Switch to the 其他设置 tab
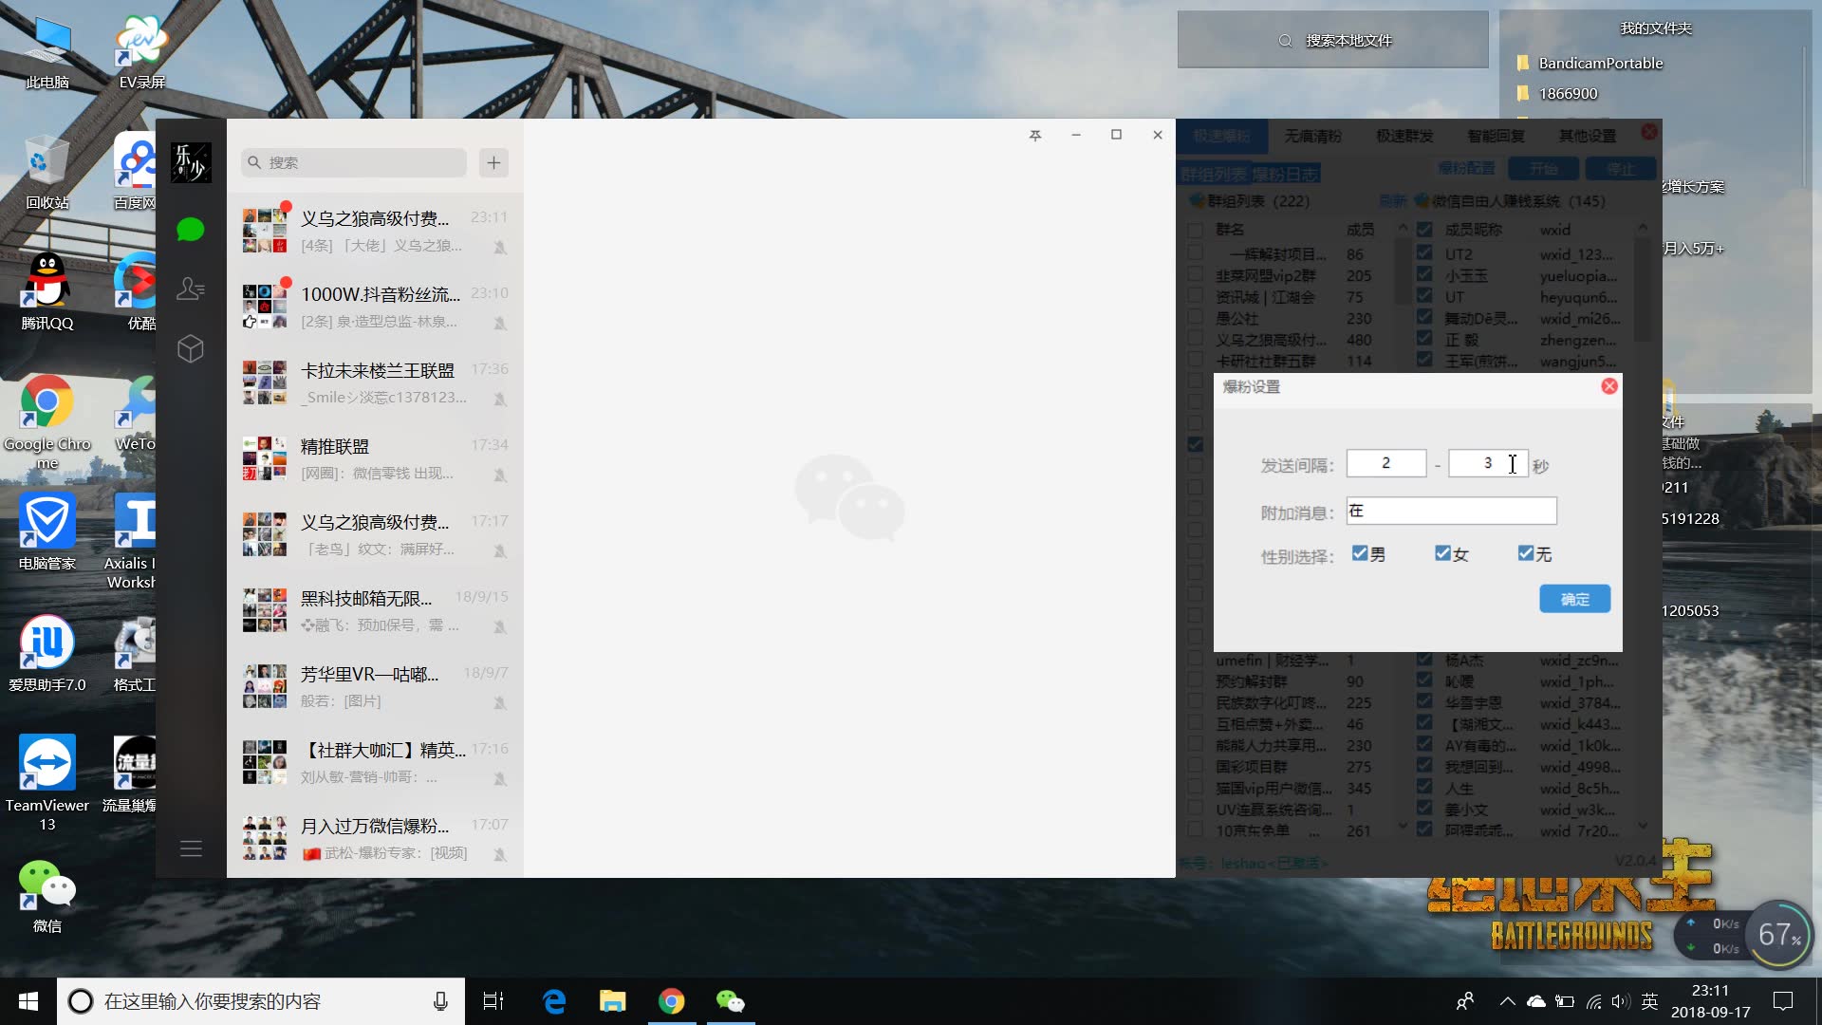The image size is (1822, 1025). click(x=1588, y=136)
